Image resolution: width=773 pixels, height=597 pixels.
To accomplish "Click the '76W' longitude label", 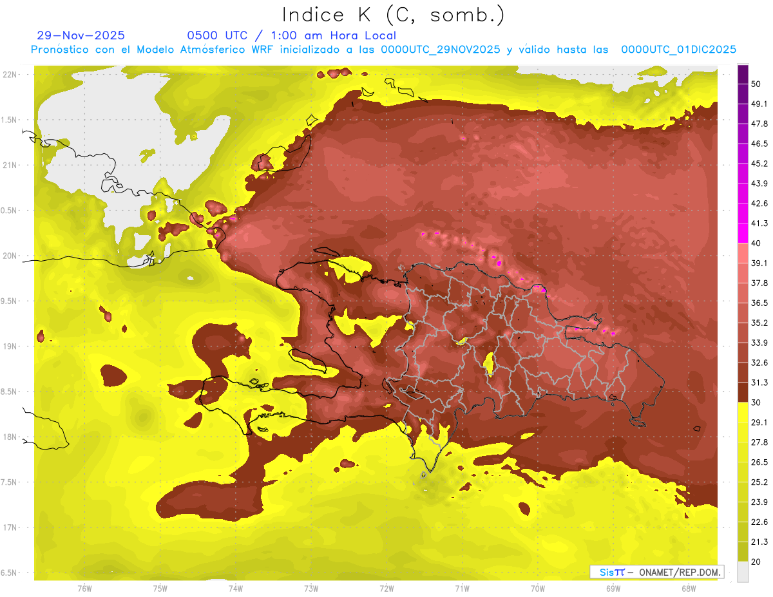I will [x=84, y=588].
